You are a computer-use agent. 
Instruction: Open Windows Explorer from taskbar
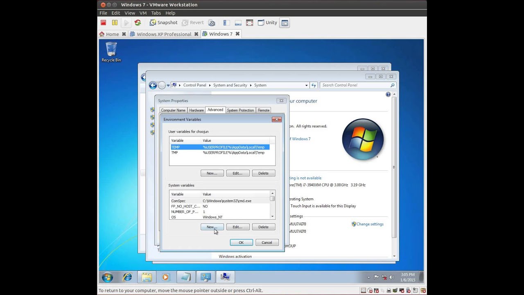pyautogui.click(x=147, y=277)
